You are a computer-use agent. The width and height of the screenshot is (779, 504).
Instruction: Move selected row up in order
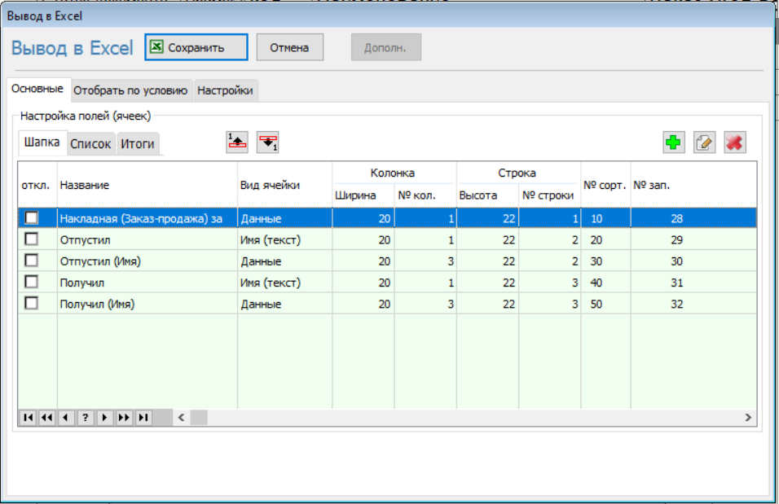pos(237,142)
